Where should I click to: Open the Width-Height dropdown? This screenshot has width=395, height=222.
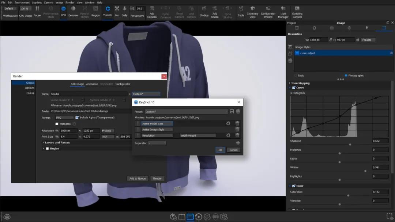pos(197,135)
